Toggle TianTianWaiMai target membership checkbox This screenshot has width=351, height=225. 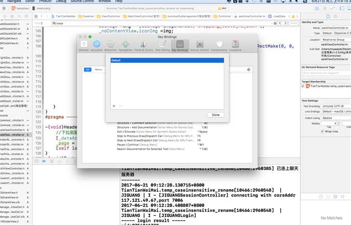303,86
